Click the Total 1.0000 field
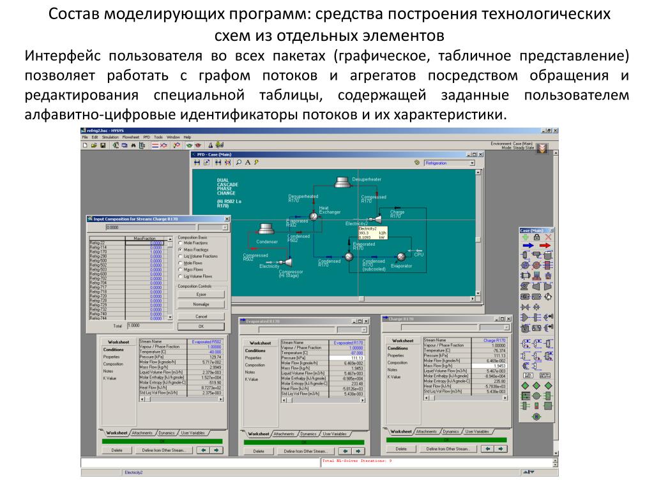 click(149, 326)
